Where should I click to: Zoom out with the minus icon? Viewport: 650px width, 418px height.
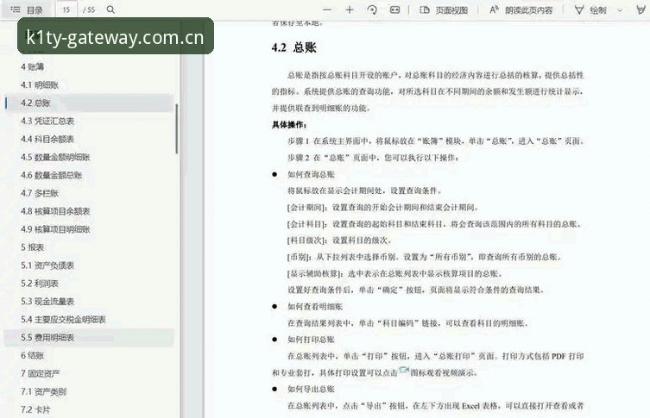tap(327, 10)
